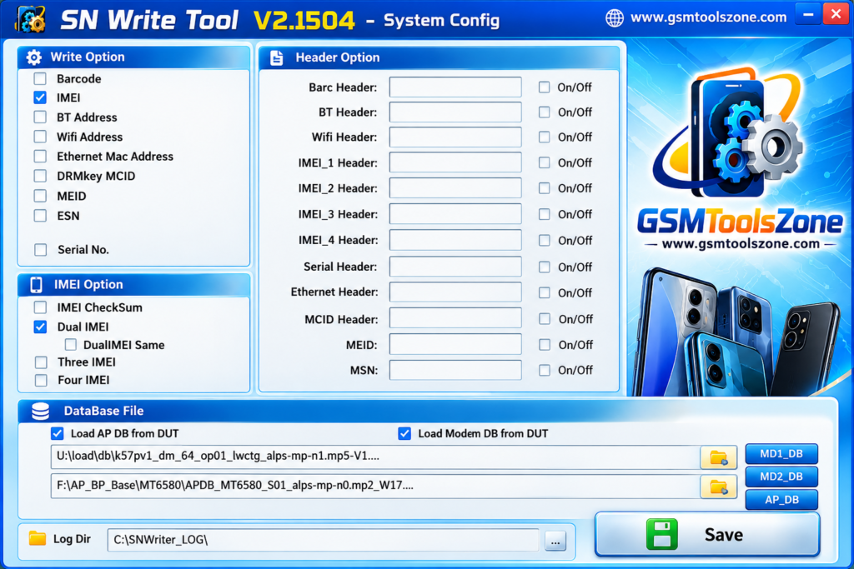Screen dimensions: 854x569
Task: Toggle Wifi Header On/Off checkbox
Action: 544,137
